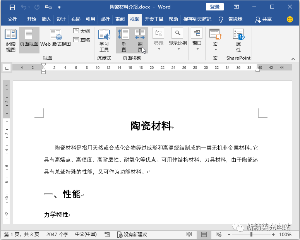300x240 pixels.
Task: Collapse the ribbon with arrow
Action: pyautogui.click(x=293, y=59)
